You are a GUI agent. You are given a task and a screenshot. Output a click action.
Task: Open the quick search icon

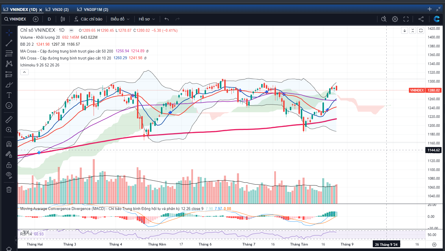tap(384, 19)
